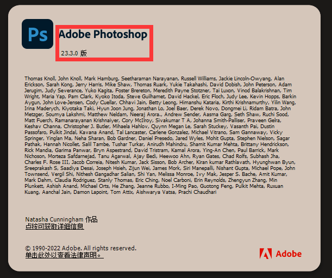
Task: Click the name 'Charles F. Rose III' in the credits
Action: pyautogui.click(x=46, y=162)
